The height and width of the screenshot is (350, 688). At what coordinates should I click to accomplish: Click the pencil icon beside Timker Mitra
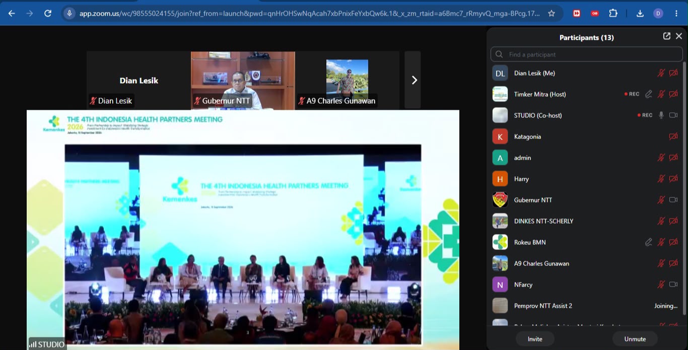[x=649, y=94]
